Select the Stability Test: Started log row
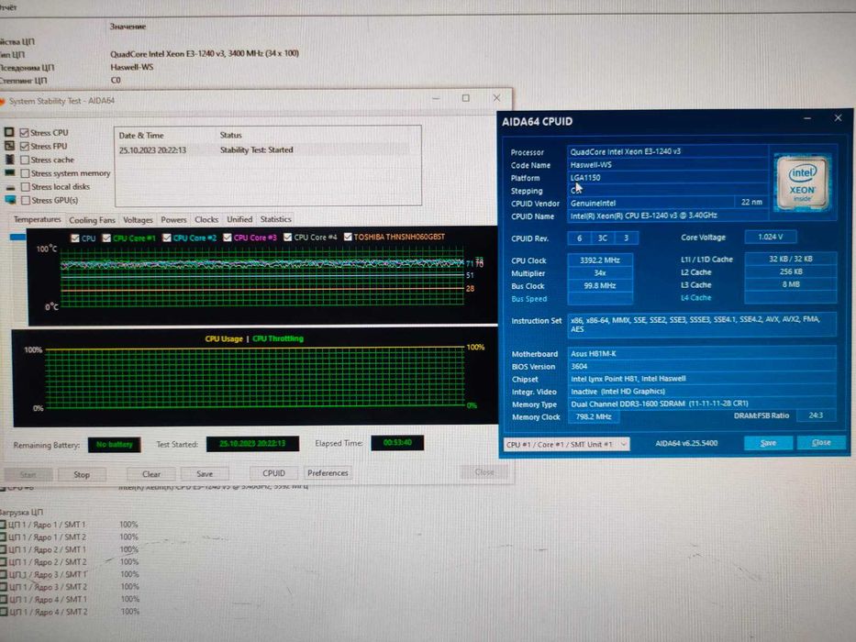The height and width of the screenshot is (642, 856). tap(263, 150)
